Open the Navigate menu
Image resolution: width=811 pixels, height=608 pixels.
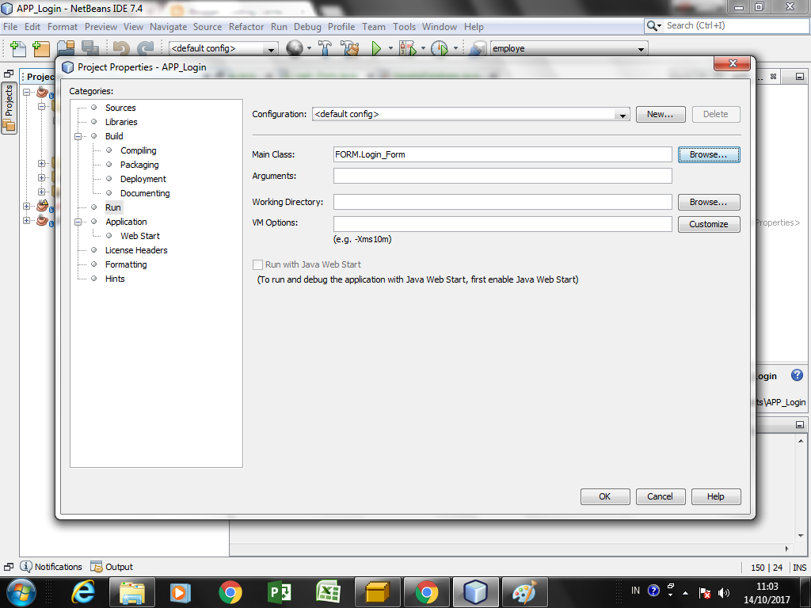click(x=168, y=27)
